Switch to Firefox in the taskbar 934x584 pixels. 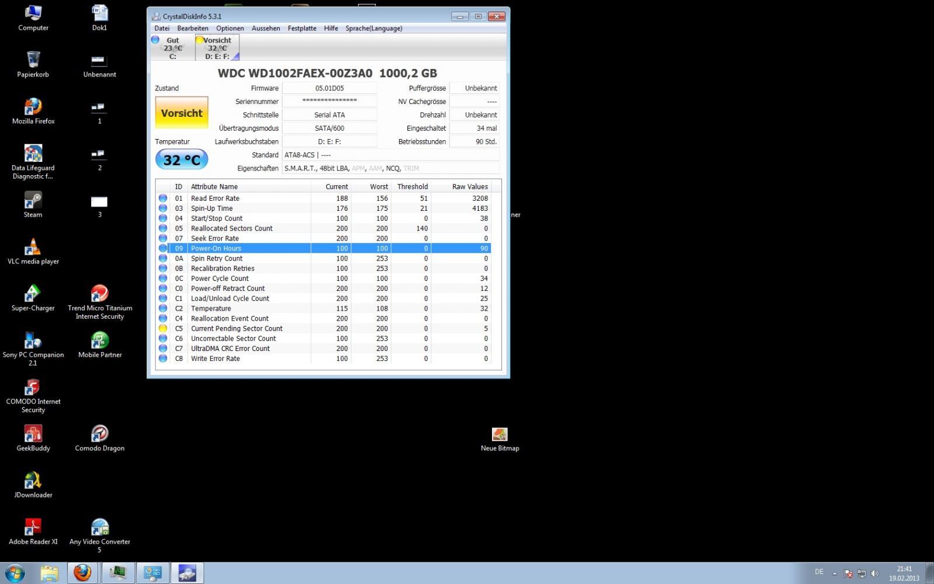click(83, 573)
